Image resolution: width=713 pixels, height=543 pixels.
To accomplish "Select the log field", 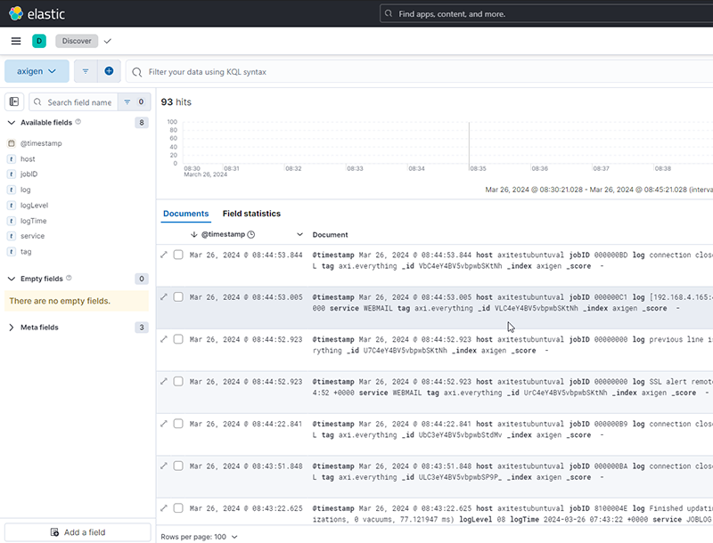I will coord(26,190).
